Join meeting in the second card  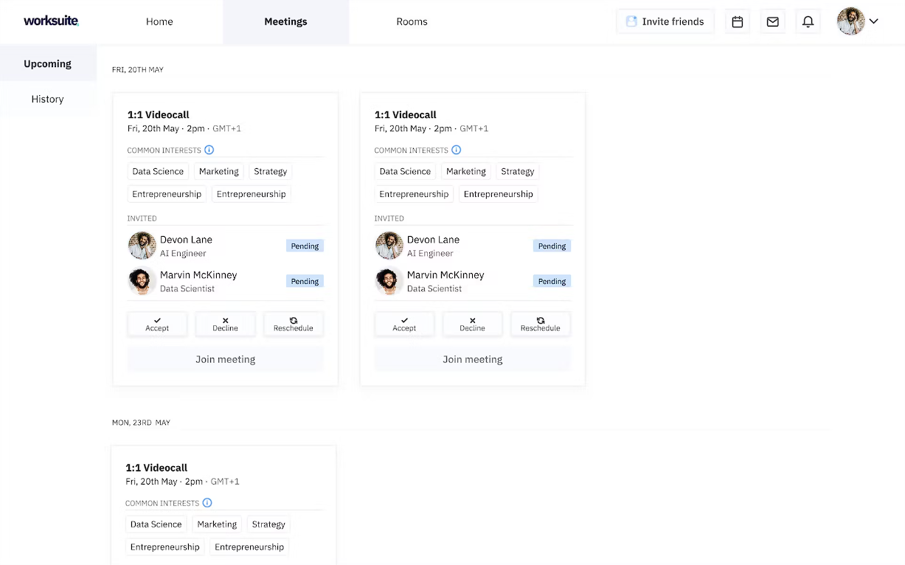click(472, 359)
